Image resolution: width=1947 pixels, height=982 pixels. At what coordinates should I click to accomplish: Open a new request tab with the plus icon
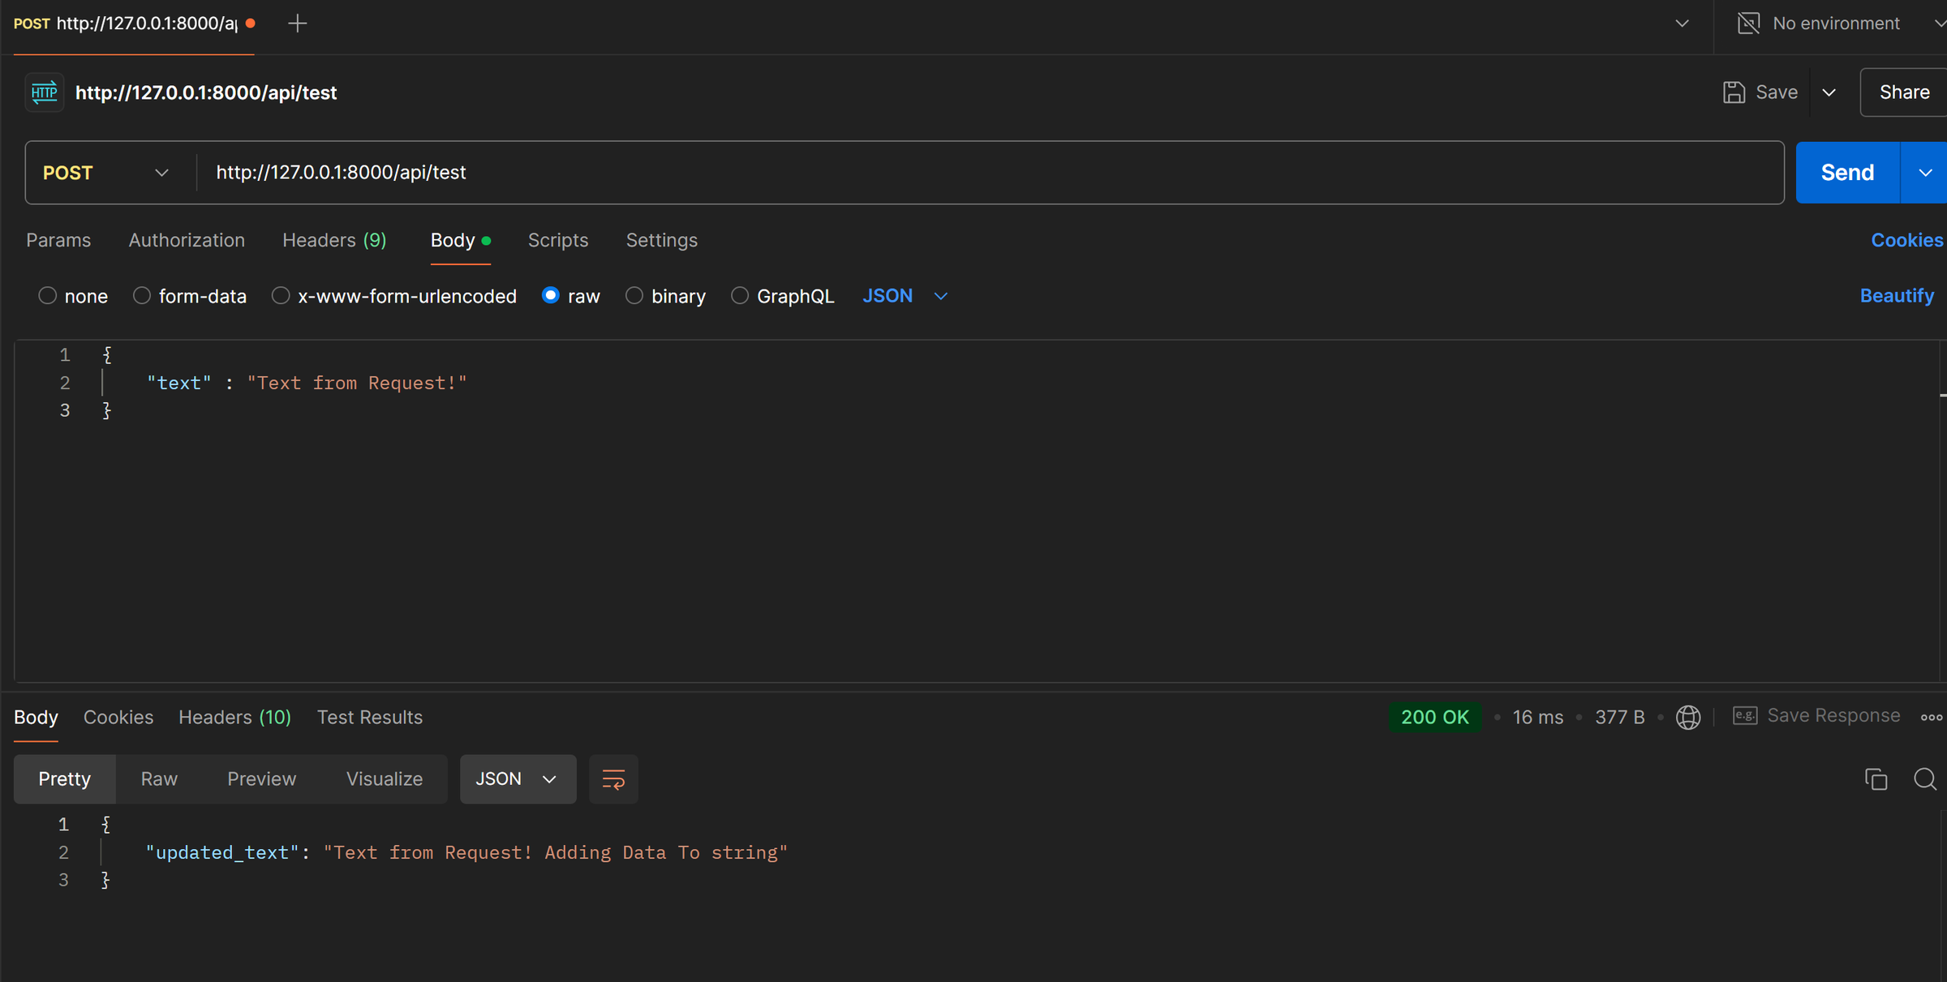297,24
